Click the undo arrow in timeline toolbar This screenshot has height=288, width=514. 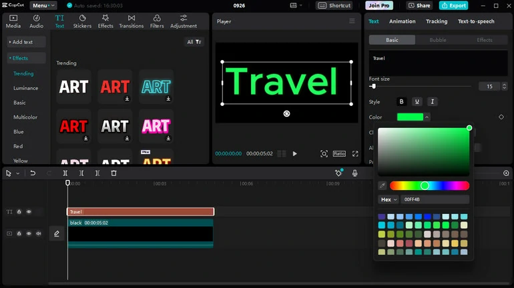33,173
